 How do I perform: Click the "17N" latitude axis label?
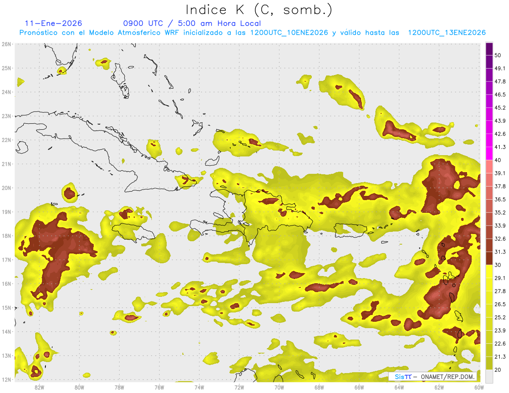[x=6, y=260]
